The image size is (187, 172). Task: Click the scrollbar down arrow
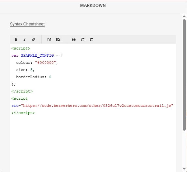click(184, 169)
